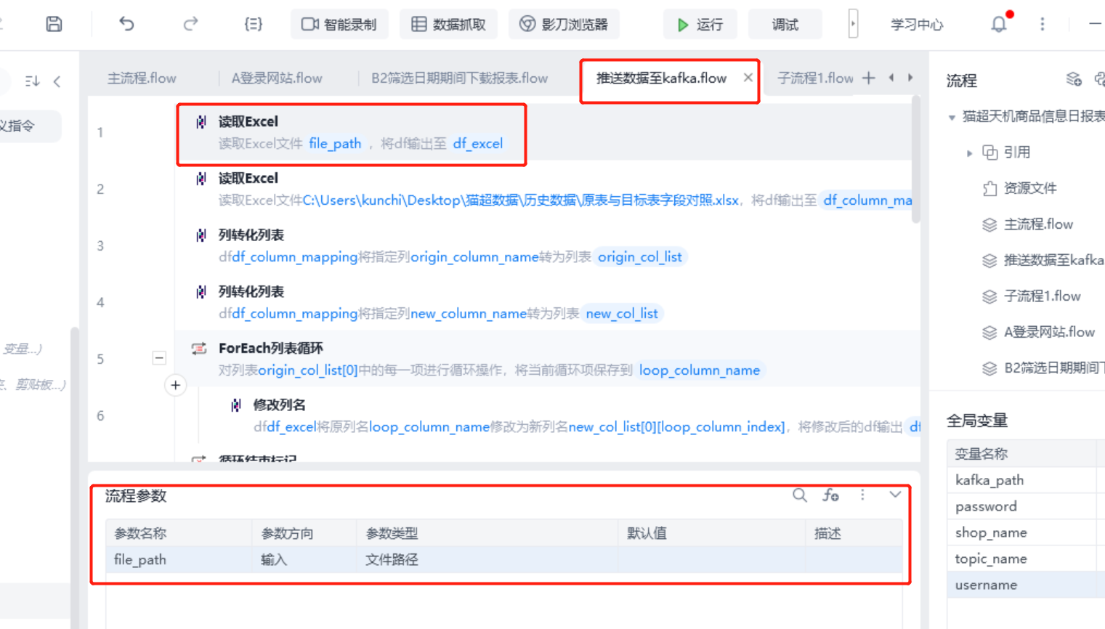Switch to the 主流程.flow tab
The width and height of the screenshot is (1105, 629).
142,78
